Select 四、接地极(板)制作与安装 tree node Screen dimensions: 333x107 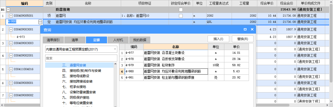click(82, 70)
